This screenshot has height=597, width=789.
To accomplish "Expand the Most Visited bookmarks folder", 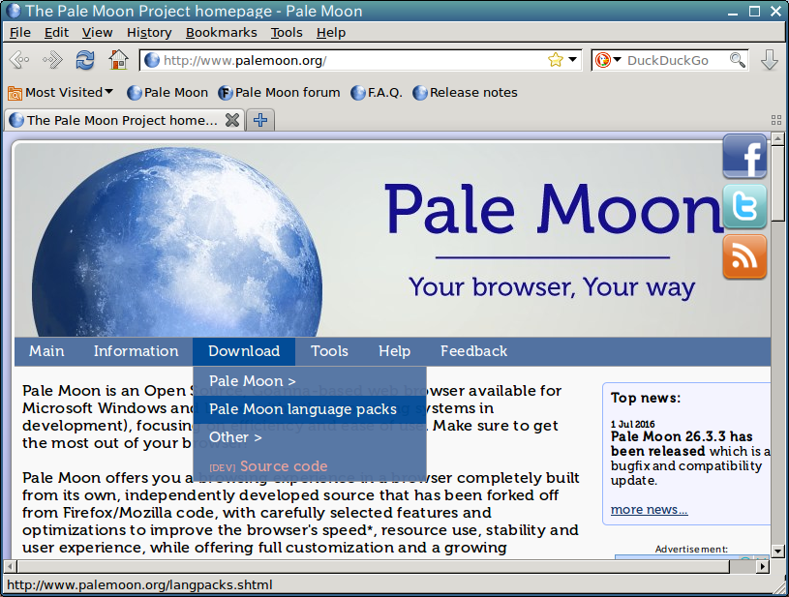I will coord(60,93).
